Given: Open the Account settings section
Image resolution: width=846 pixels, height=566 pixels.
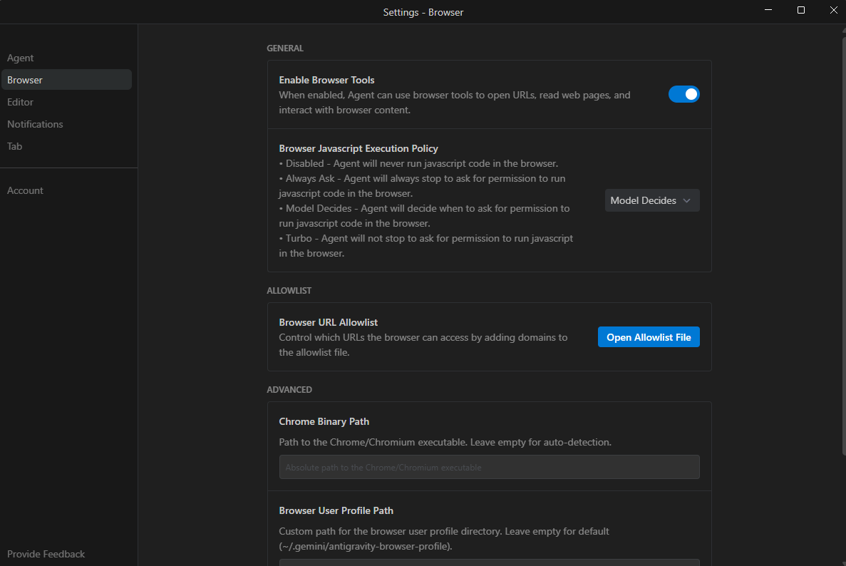Looking at the screenshot, I should tap(25, 190).
